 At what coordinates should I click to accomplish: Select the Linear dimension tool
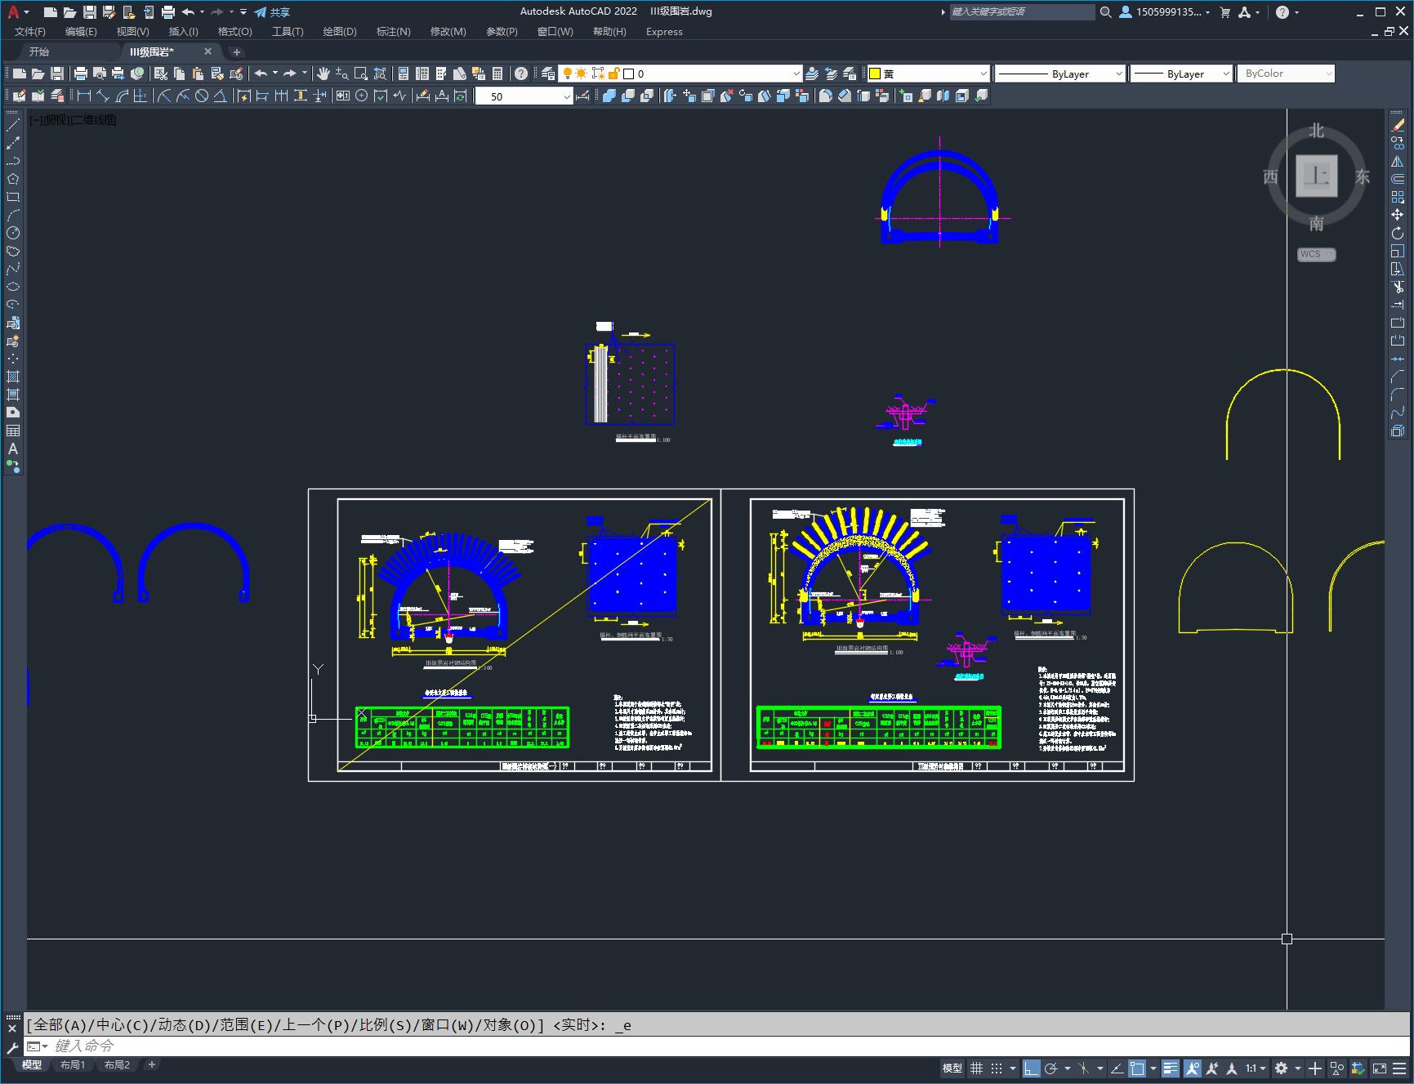pos(84,96)
